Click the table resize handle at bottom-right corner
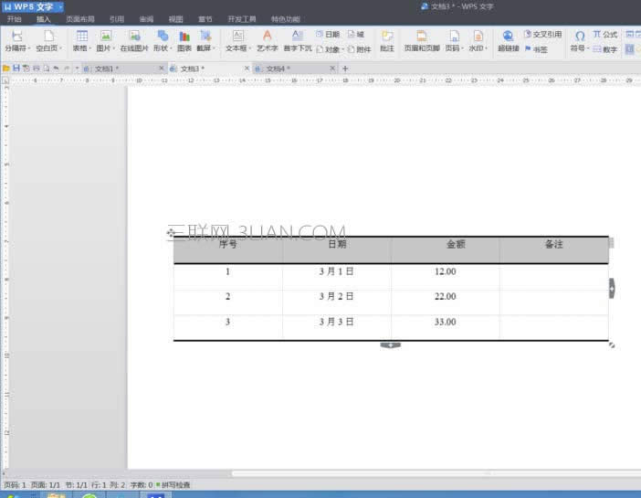The height and width of the screenshot is (498, 641). point(612,345)
